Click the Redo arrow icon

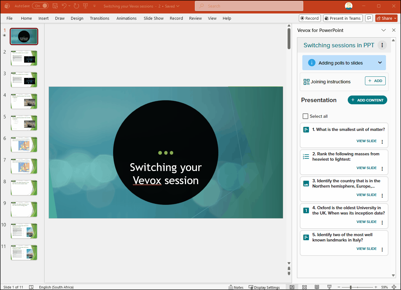(76, 6)
